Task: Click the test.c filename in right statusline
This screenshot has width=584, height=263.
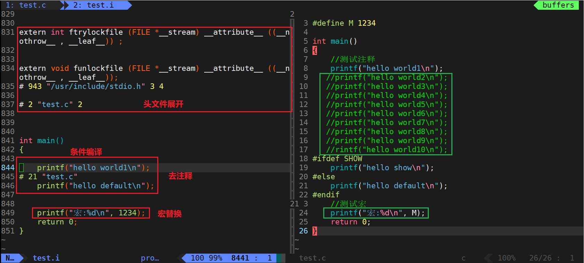Action: tap(312, 258)
